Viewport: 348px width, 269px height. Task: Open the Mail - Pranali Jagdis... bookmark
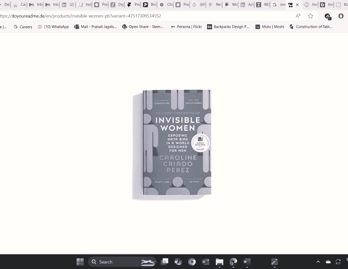[x=95, y=27]
